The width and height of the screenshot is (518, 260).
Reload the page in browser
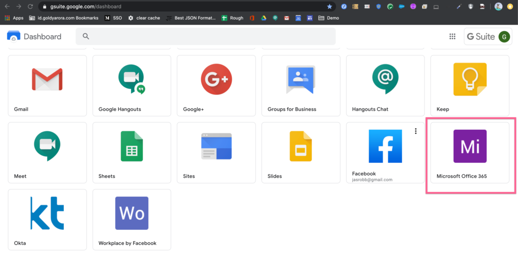point(30,6)
